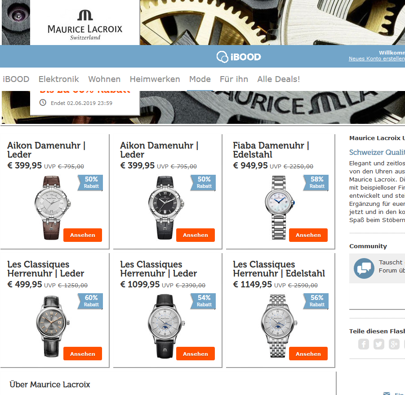Click the black Aikon Damenuhr watch image

click(x=165, y=208)
